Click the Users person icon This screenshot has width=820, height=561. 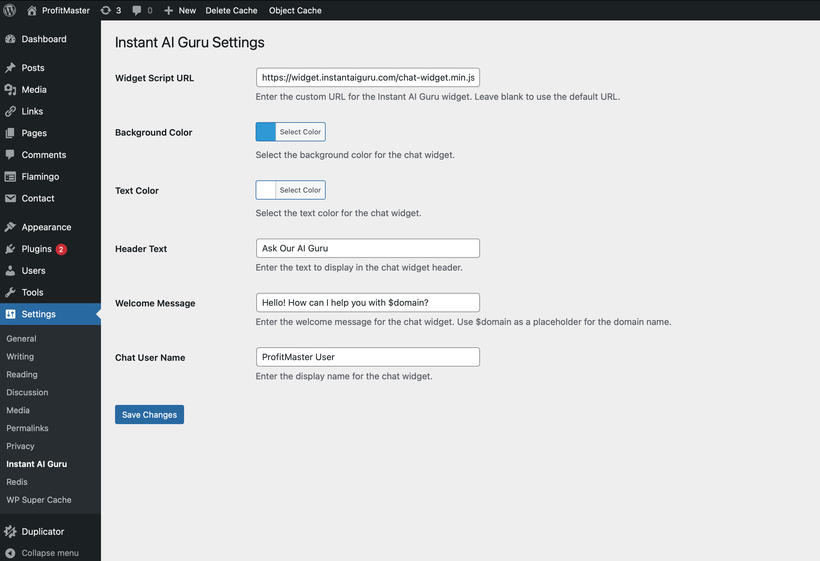tap(10, 271)
